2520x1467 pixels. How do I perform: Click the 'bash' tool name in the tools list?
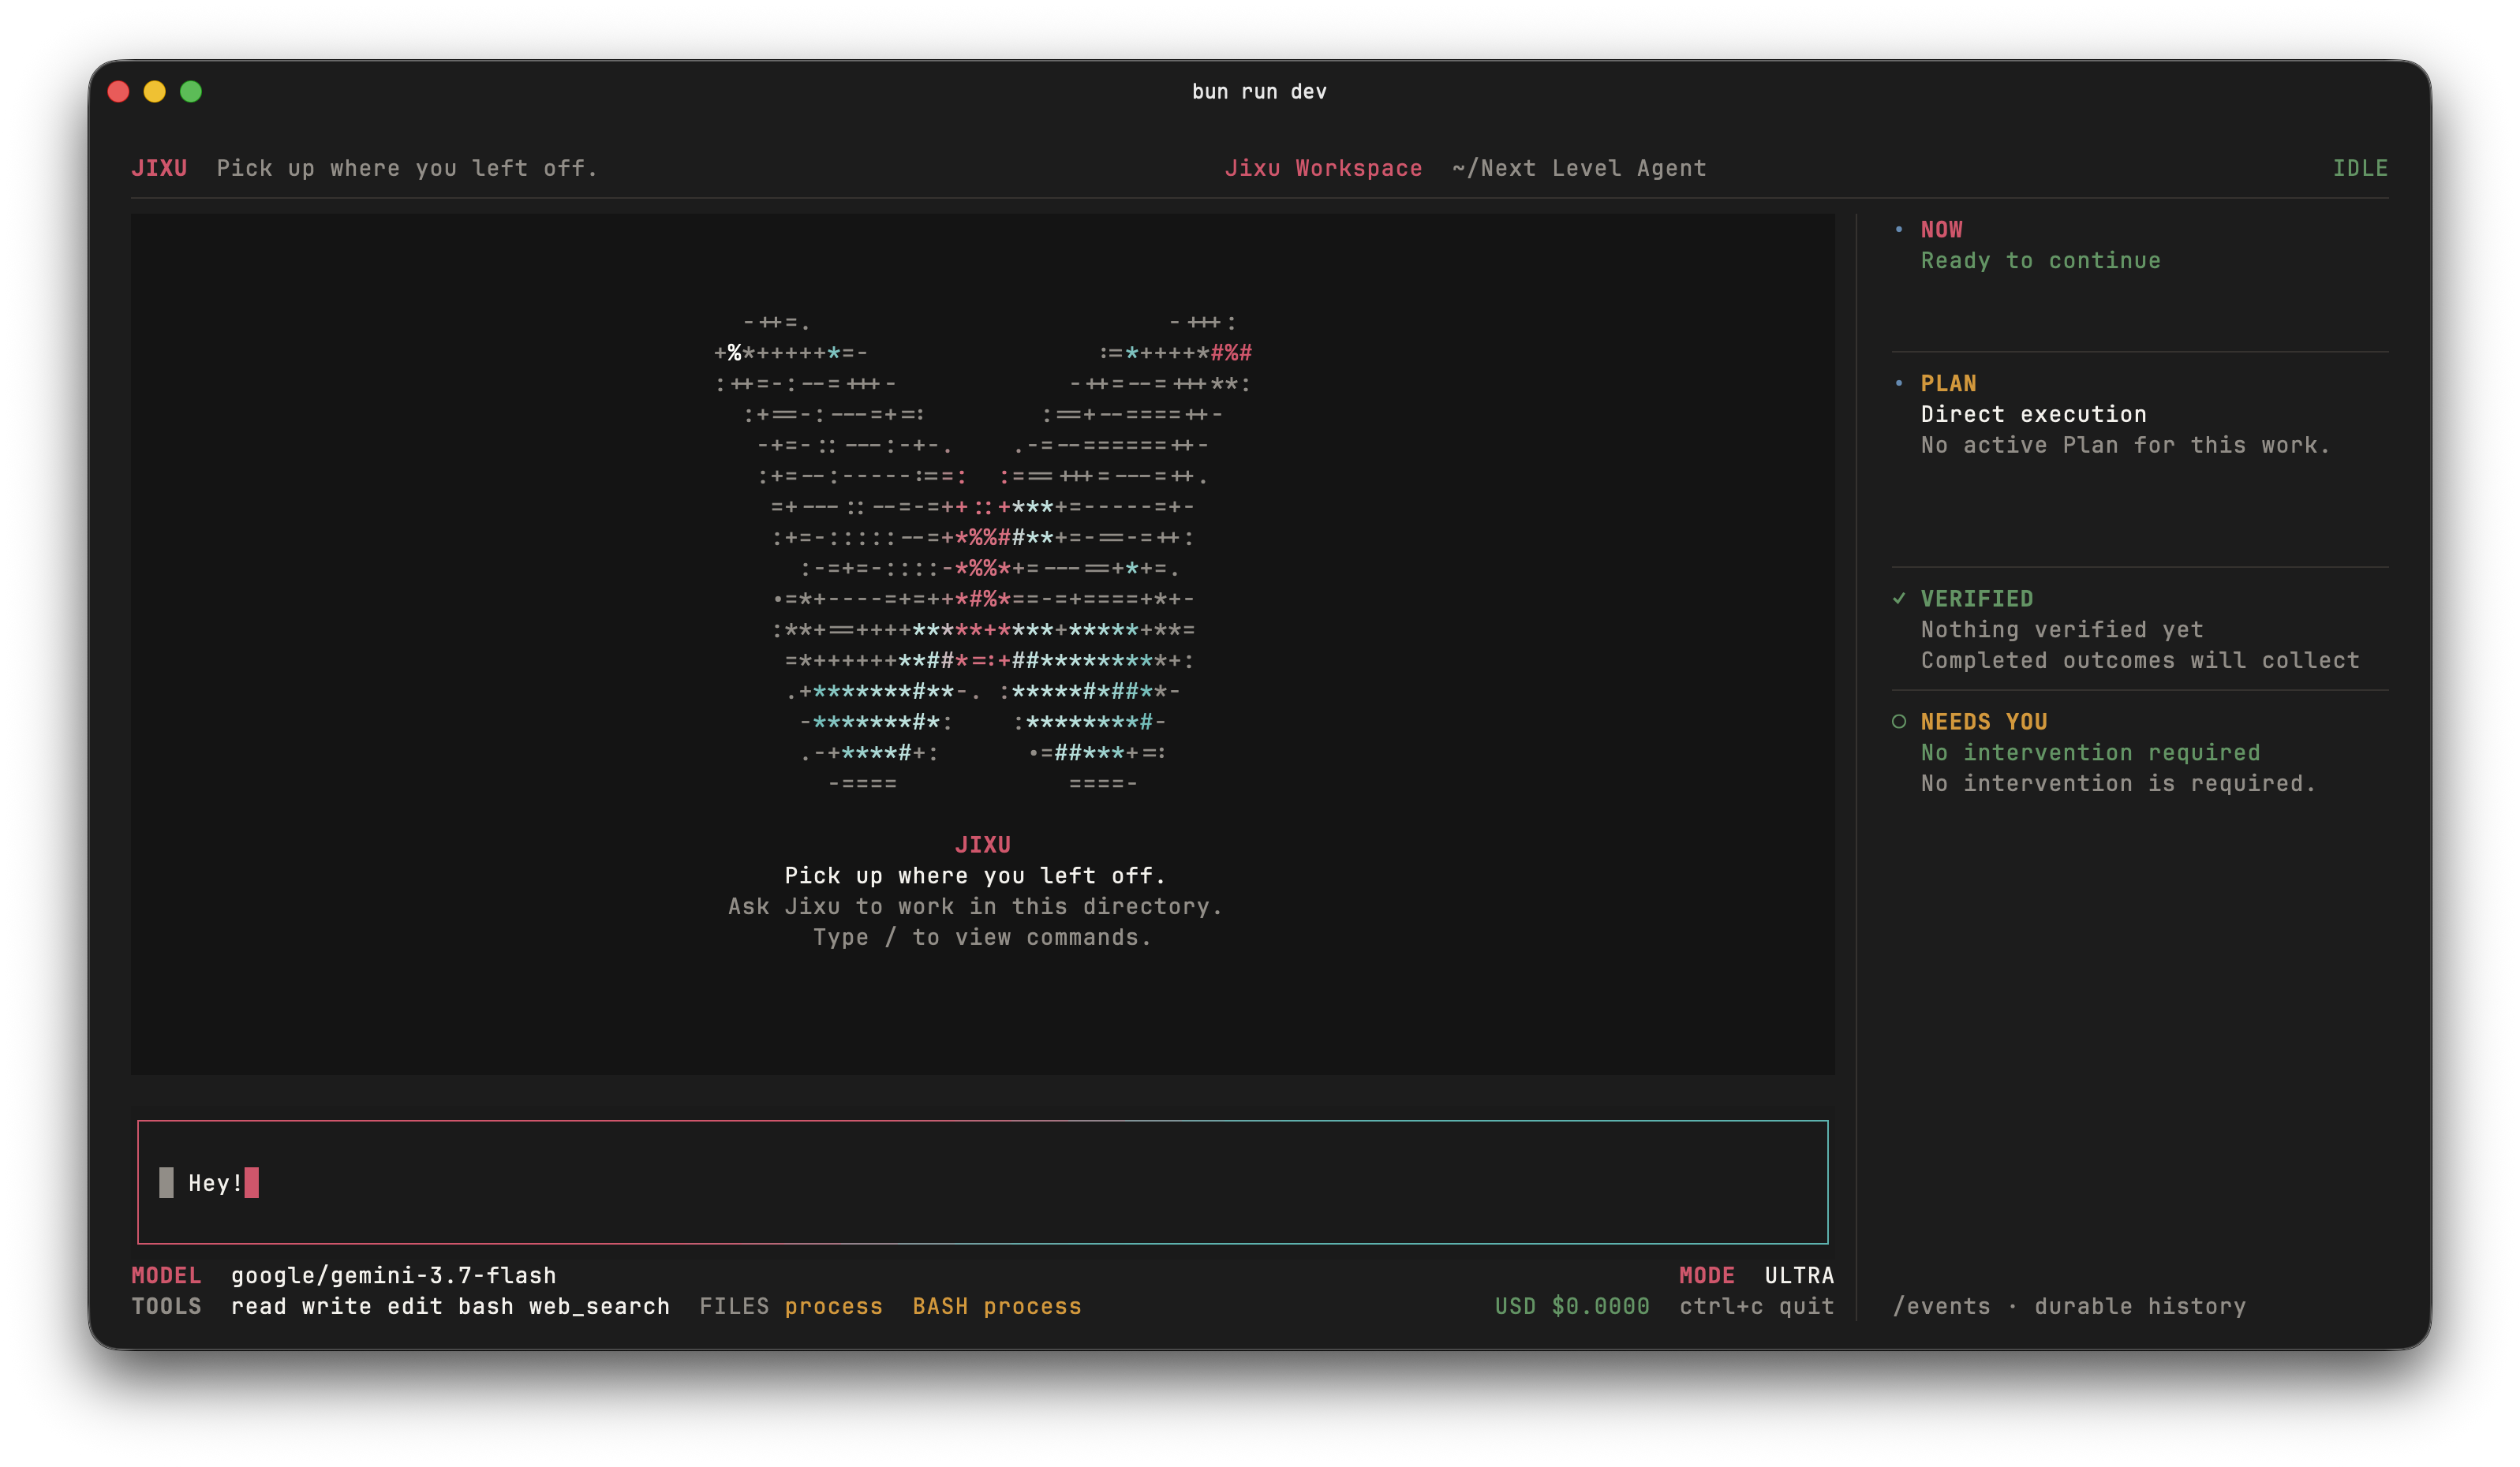pos(486,1306)
